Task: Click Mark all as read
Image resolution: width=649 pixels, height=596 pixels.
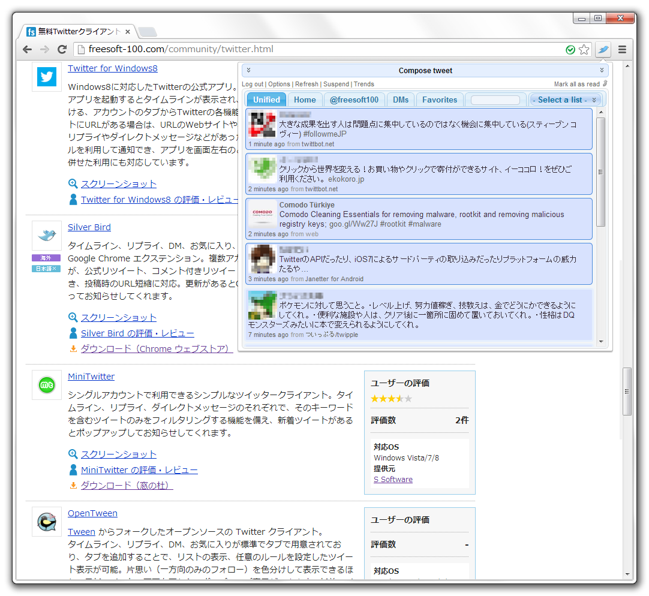Action: [576, 84]
